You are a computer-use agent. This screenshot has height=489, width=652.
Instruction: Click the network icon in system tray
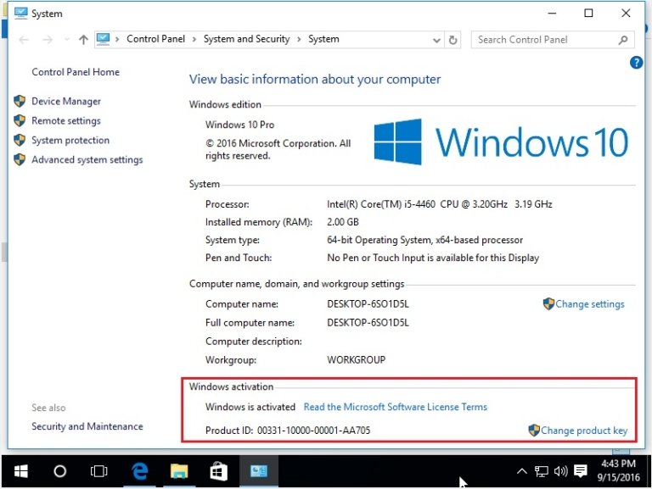click(x=541, y=471)
